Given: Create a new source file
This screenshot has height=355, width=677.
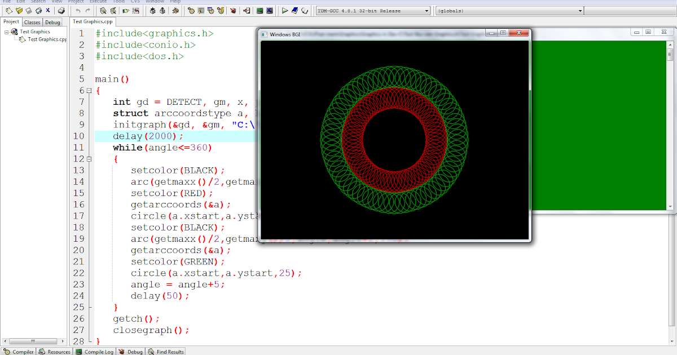Looking at the screenshot, I should click(x=8, y=10).
